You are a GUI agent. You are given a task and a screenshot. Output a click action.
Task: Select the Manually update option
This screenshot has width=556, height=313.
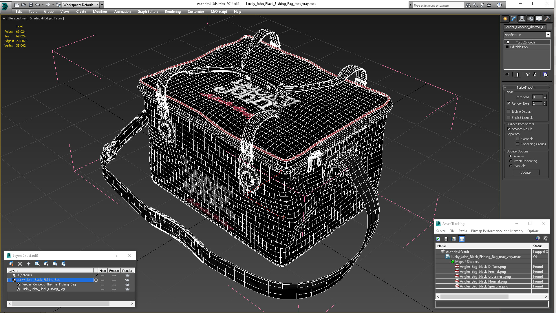click(x=511, y=166)
